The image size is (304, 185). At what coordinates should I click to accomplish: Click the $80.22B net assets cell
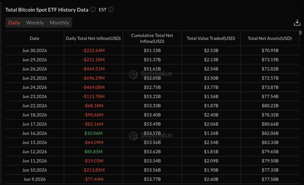(270, 106)
